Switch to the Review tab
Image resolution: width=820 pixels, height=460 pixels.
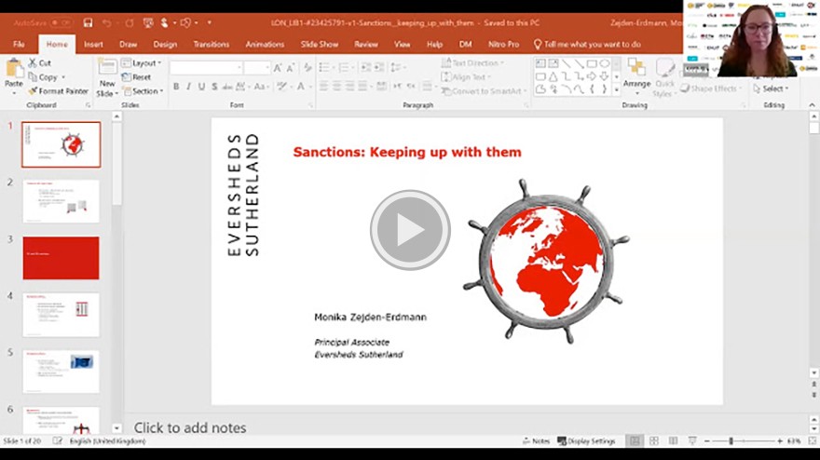(x=366, y=45)
